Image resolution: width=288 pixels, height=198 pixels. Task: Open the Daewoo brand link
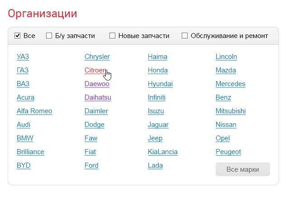point(97,84)
